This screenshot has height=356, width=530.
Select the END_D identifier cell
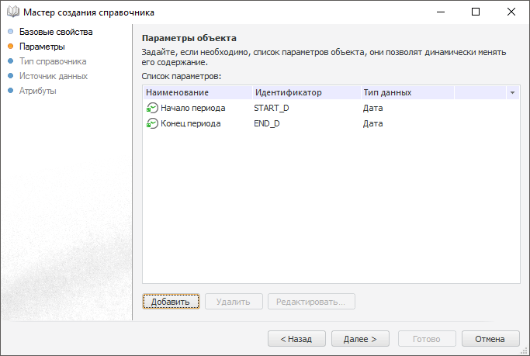[267, 123]
